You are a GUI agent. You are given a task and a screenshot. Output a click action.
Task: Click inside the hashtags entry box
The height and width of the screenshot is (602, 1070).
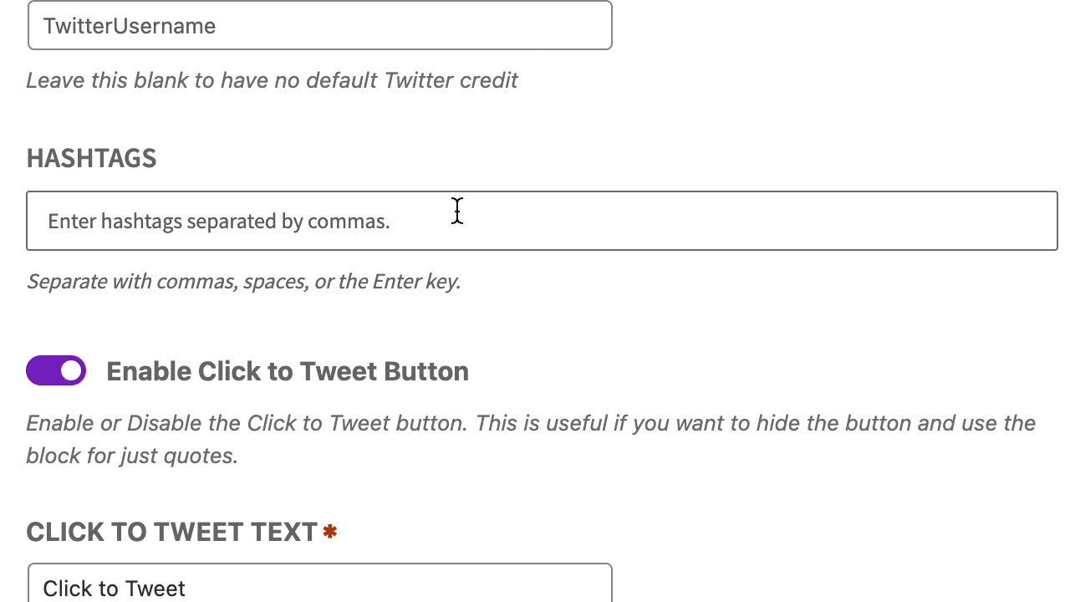[x=542, y=221]
